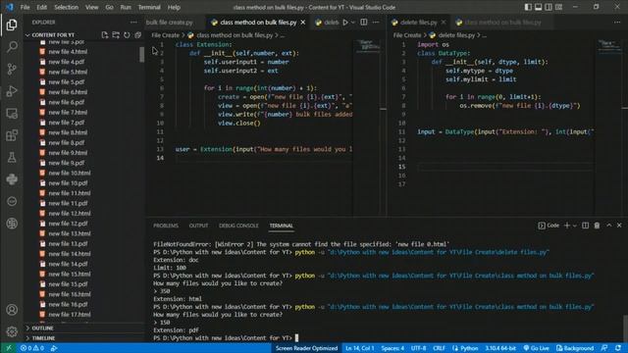Toggle primary side bar layout button
The height and width of the screenshot is (353, 628).
[x=528, y=7]
